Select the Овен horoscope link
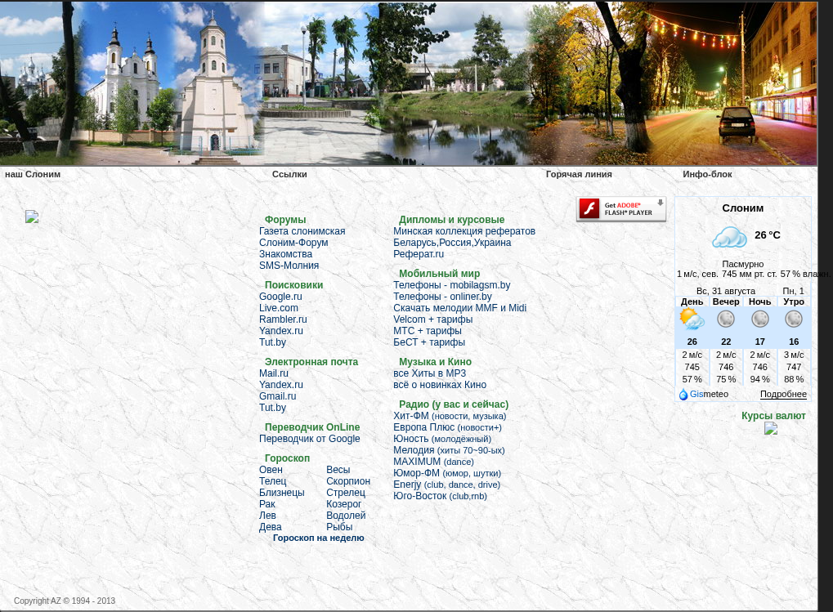Screen dimensions: 833x612 click(271, 470)
